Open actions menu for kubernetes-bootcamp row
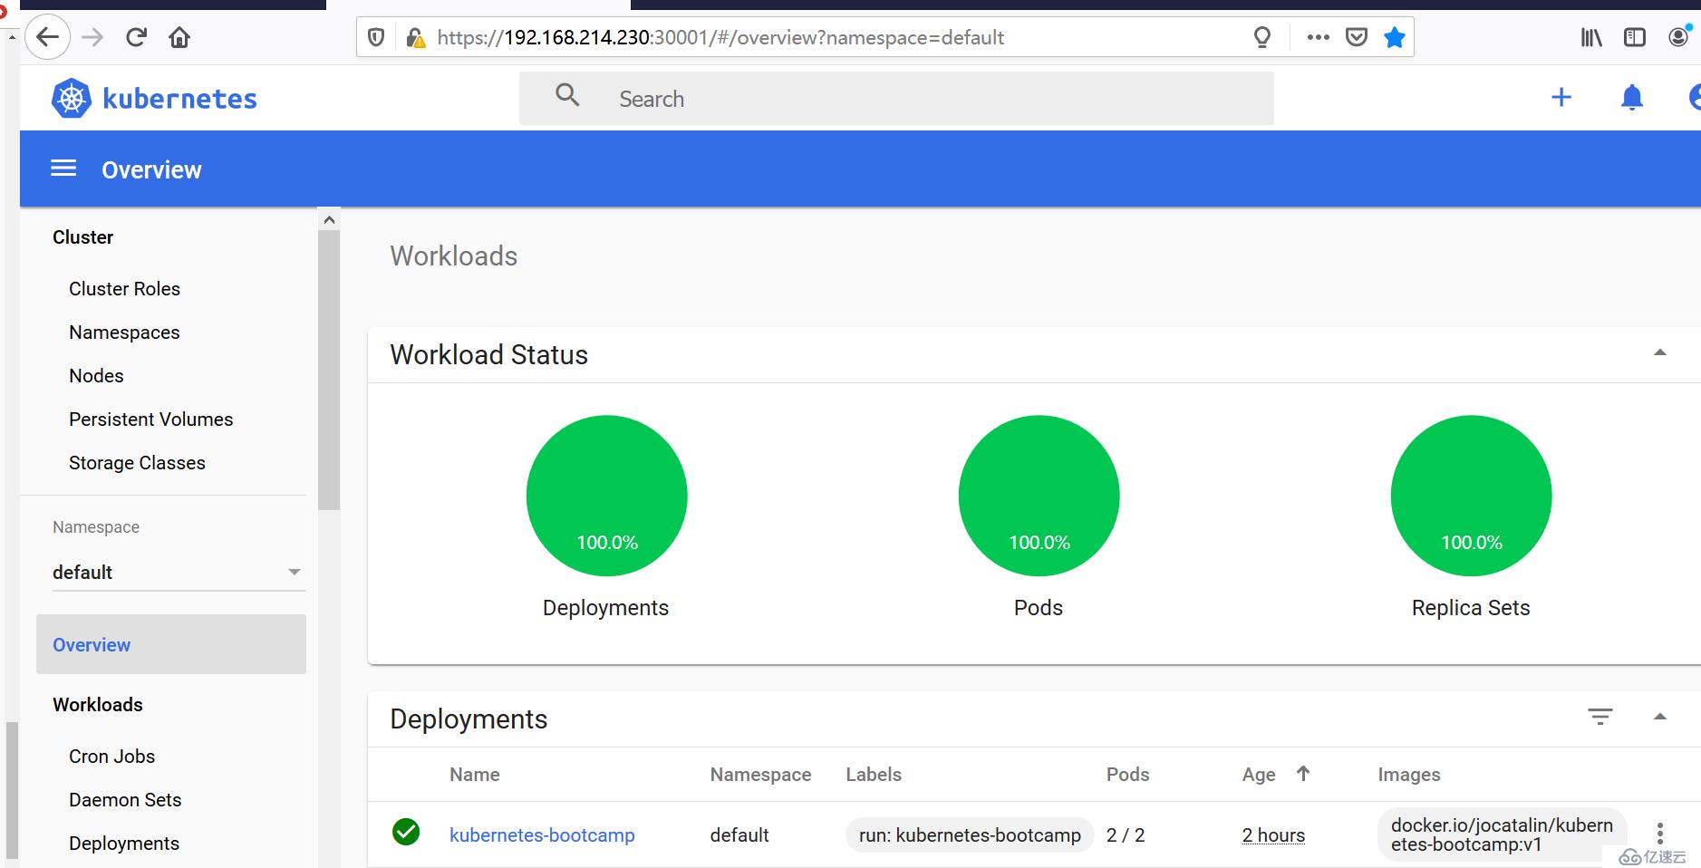The height and width of the screenshot is (868, 1701). tap(1659, 834)
